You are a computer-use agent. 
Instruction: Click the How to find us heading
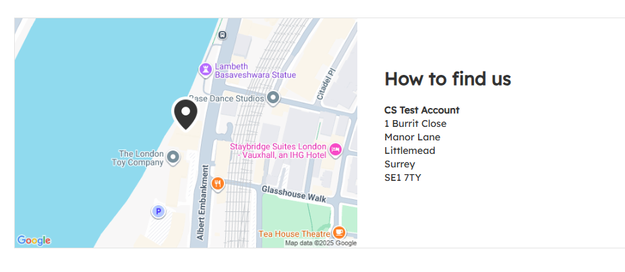(x=448, y=78)
